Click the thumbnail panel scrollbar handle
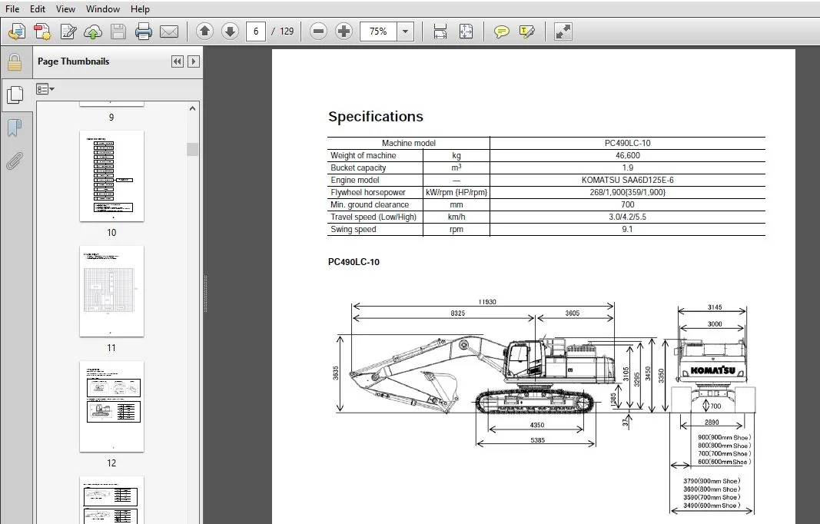Viewport: 820px width, 524px height. [x=192, y=149]
